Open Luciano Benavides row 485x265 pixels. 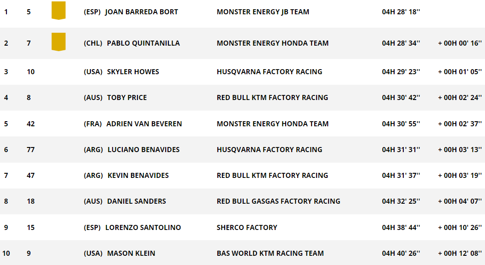[x=243, y=149]
